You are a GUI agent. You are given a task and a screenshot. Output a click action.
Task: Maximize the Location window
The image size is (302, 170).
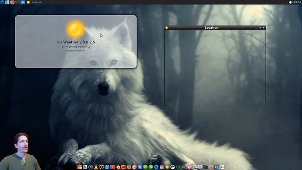click(260, 28)
